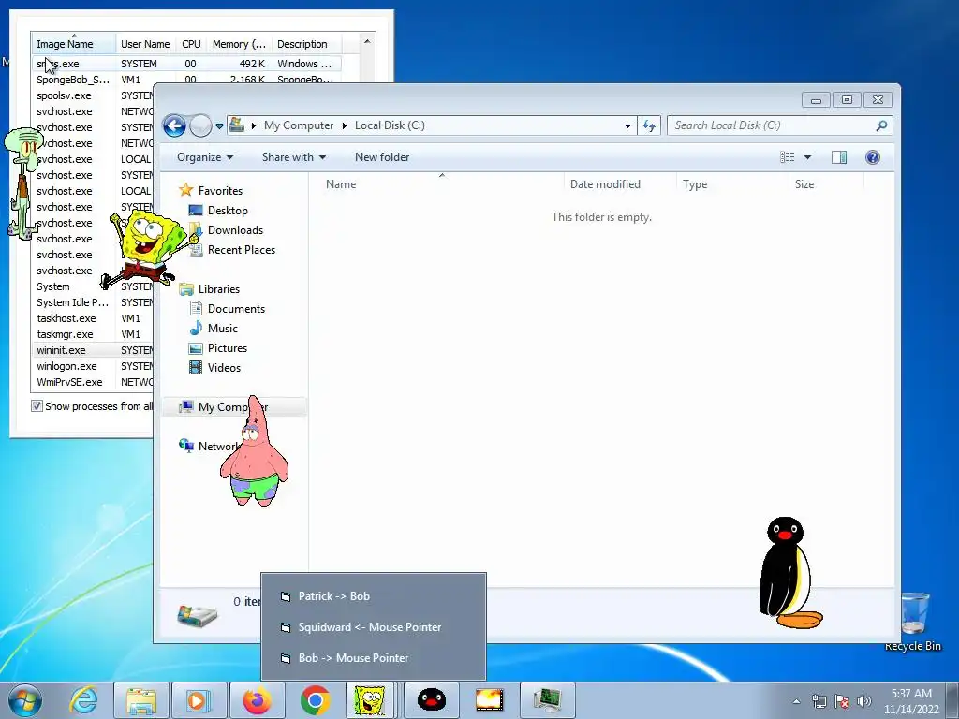Open the Task Manager taskbar icon
959x719 pixels.
[x=547, y=700]
